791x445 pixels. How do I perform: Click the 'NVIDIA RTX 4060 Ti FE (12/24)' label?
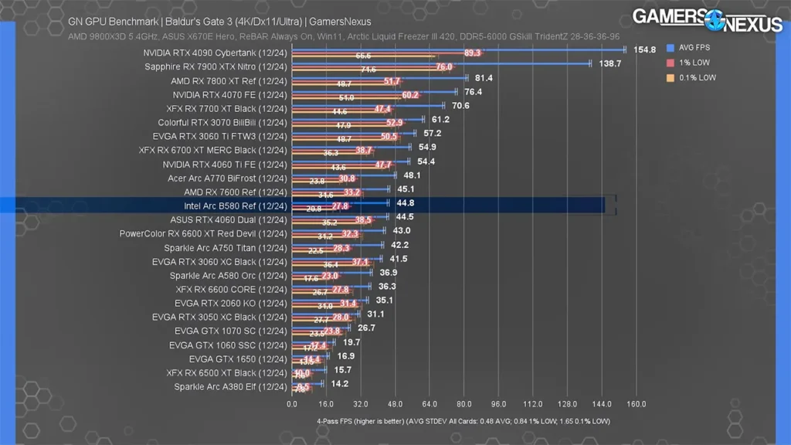coord(225,165)
